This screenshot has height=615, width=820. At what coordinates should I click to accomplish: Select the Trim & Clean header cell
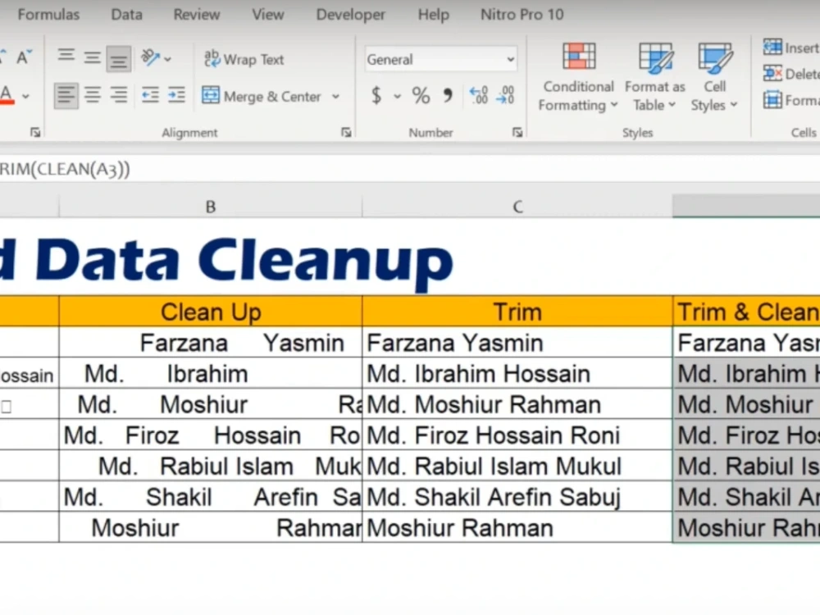point(746,312)
